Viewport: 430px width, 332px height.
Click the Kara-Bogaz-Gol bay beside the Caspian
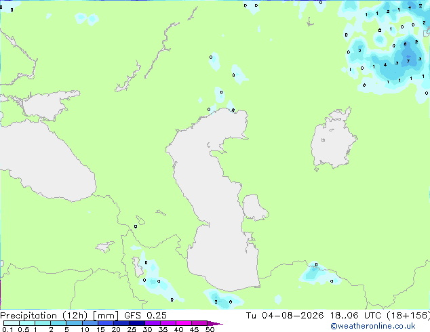[x=254, y=207]
